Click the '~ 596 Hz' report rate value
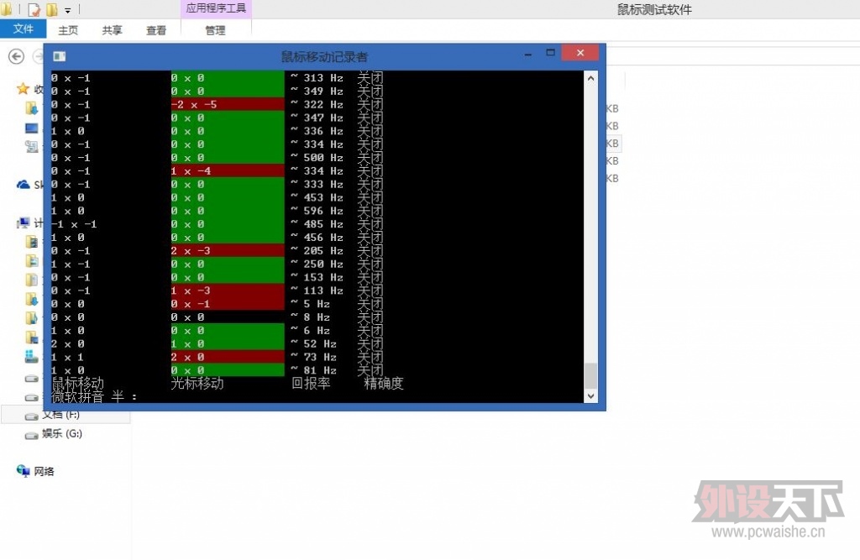 pyautogui.click(x=317, y=212)
